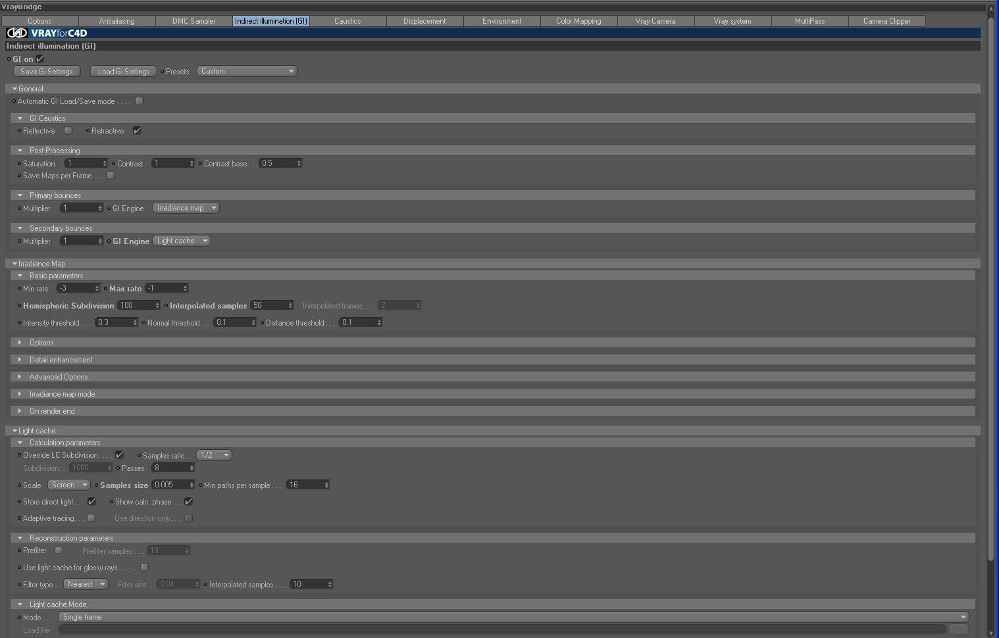Click the VRAYforC4D logo banner
The width and height of the screenshot is (999, 638).
[493, 33]
